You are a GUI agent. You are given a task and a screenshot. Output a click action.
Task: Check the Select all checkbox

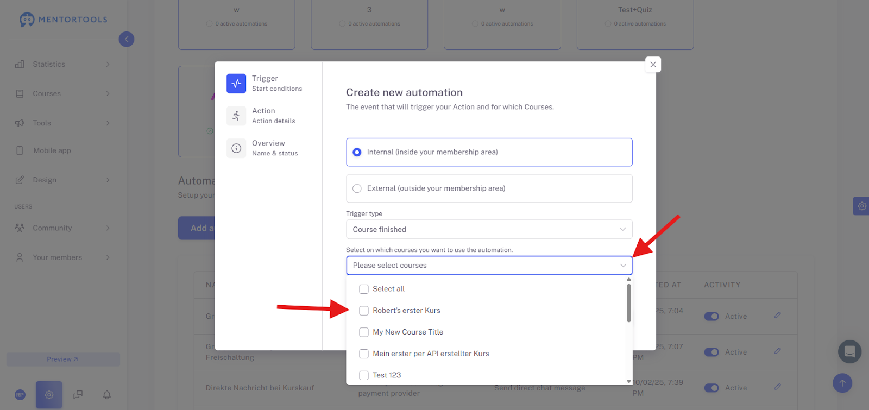[364, 289]
